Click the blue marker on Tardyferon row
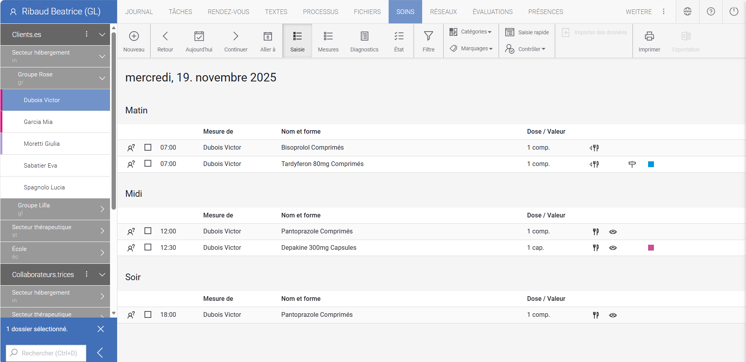The width and height of the screenshot is (746, 362). pos(651,164)
